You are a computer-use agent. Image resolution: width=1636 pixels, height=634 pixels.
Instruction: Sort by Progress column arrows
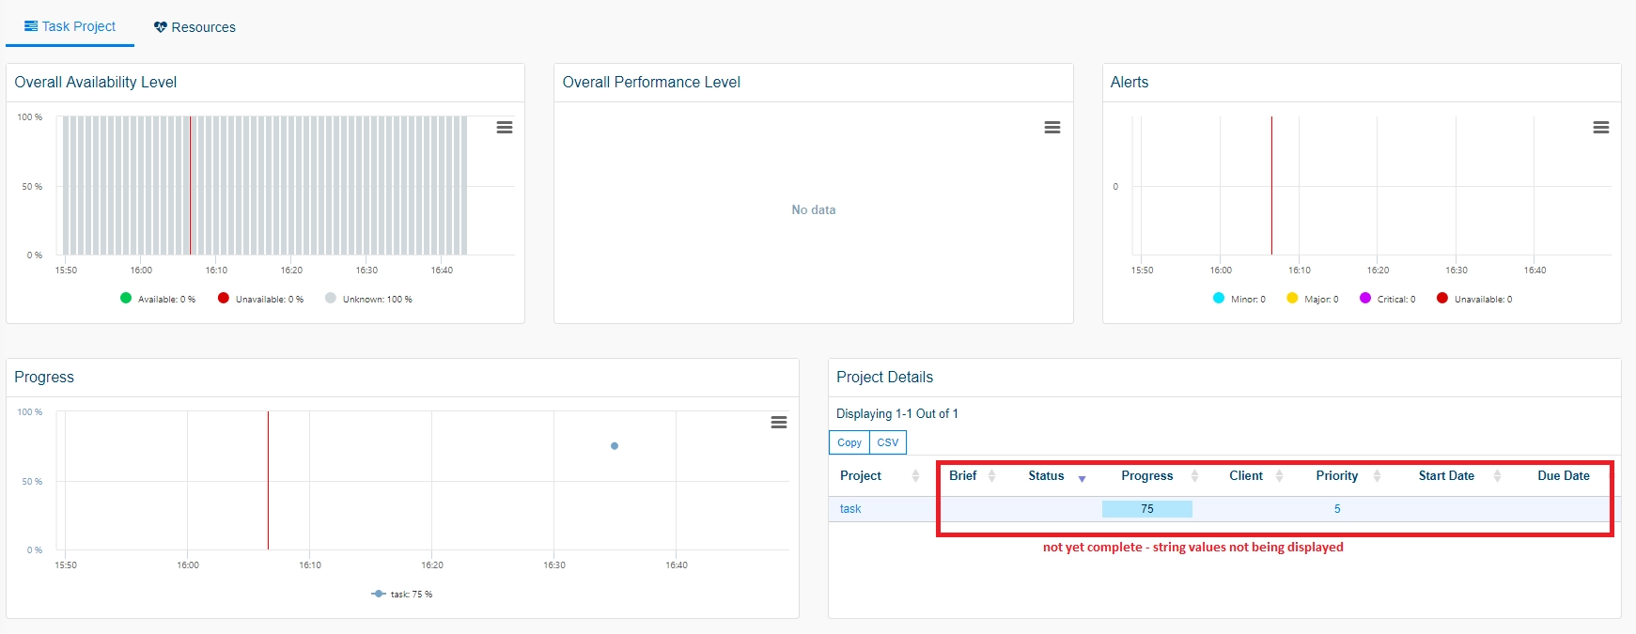pos(1194,476)
